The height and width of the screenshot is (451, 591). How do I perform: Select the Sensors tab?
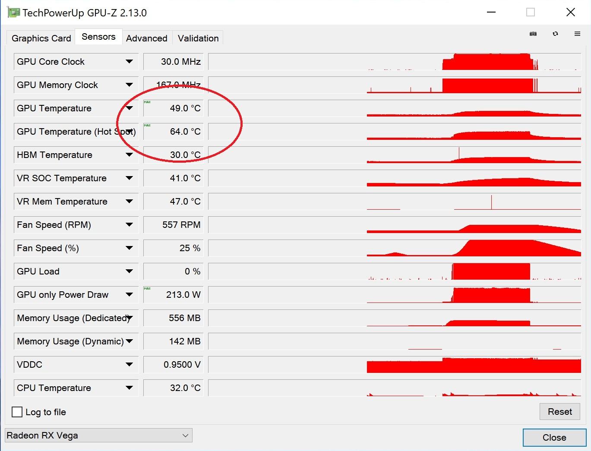point(98,37)
